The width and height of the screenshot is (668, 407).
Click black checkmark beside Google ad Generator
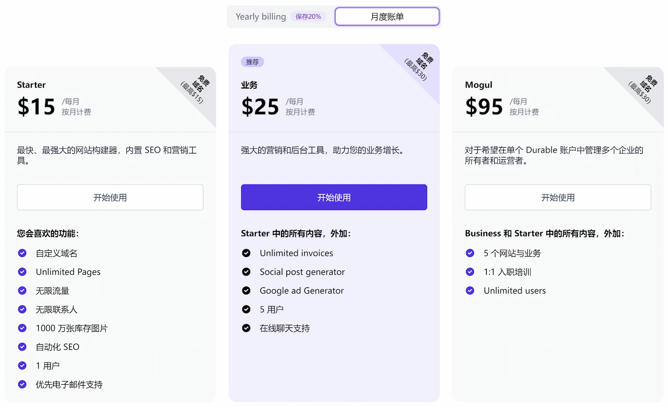click(246, 290)
